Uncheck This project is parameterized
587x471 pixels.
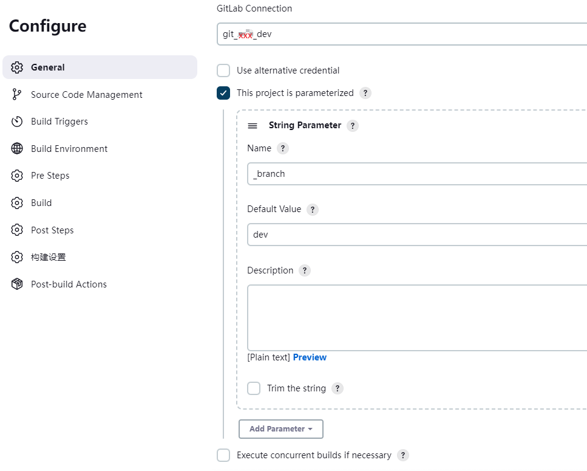point(223,93)
